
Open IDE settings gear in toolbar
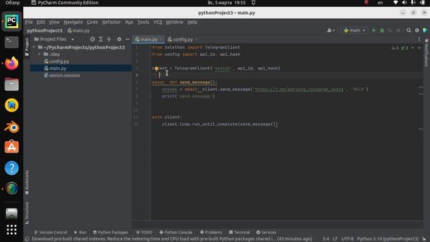[x=417, y=30]
